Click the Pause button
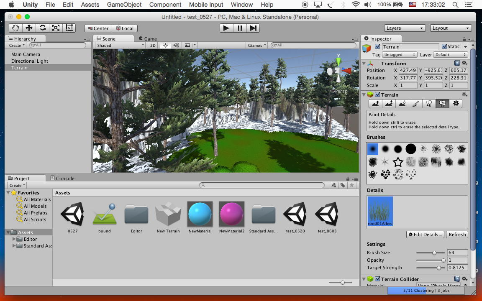482x301 pixels. [x=240, y=28]
